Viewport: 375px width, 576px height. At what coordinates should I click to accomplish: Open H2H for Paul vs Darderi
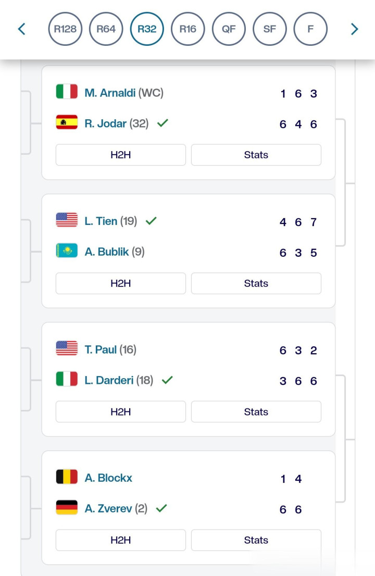click(x=121, y=412)
